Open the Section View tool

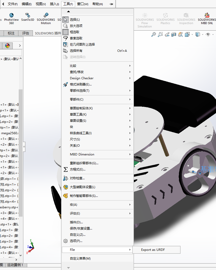(x=174, y=34)
